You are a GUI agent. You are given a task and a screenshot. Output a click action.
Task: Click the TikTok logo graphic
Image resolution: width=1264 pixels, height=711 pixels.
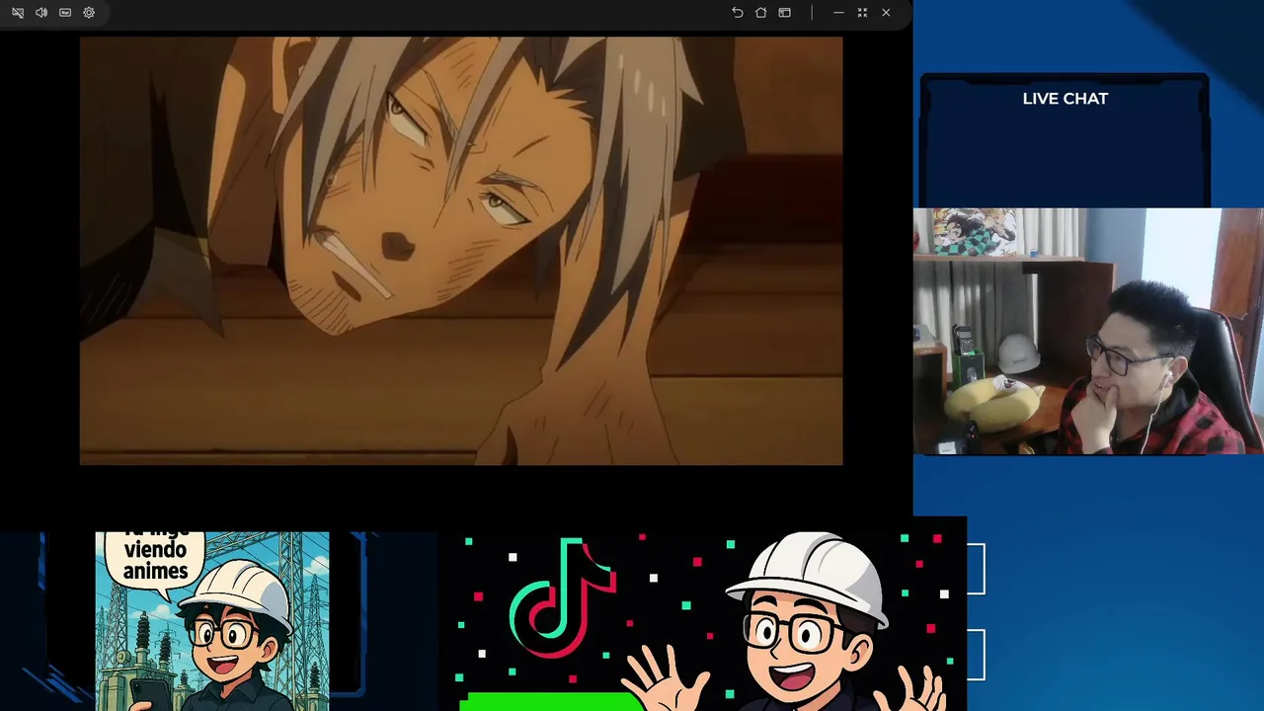[x=563, y=596]
